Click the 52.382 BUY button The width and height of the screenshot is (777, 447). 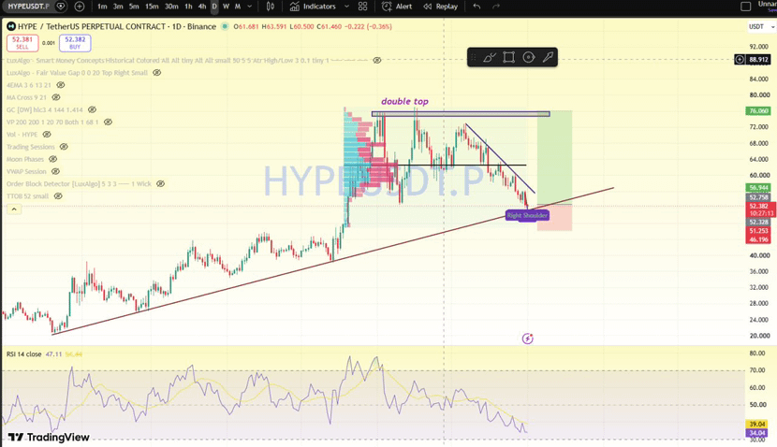point(75,43)
